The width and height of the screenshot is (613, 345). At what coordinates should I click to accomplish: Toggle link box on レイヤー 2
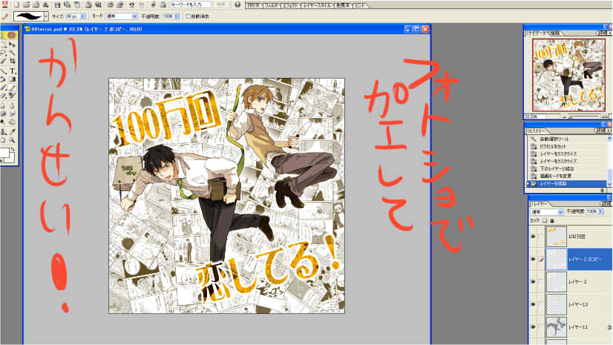[541, 282]
